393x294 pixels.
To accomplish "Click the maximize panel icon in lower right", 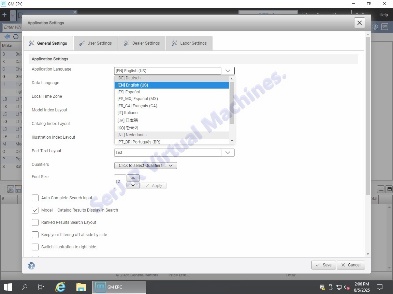I will point(389,189).
